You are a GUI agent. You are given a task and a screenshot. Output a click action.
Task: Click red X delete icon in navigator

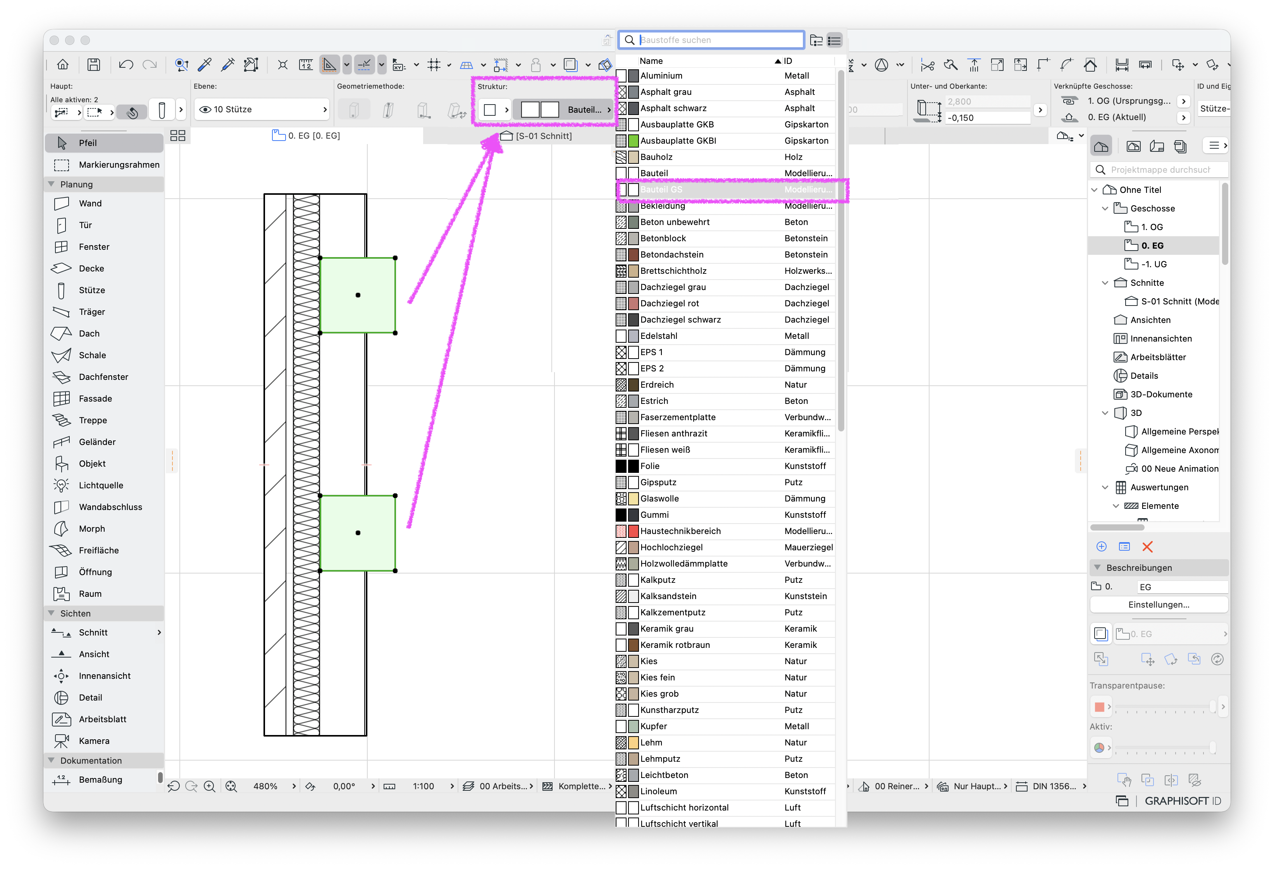pyautogui.click(x=1147, y=547)
